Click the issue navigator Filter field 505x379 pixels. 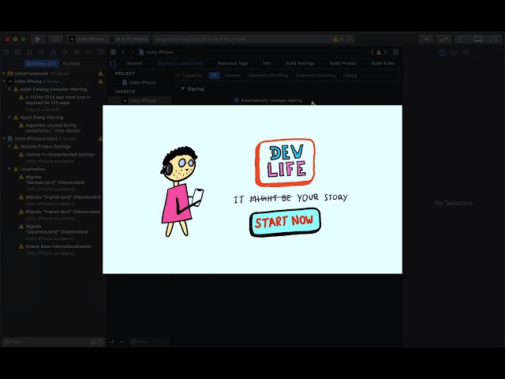(x=47, y=342)
